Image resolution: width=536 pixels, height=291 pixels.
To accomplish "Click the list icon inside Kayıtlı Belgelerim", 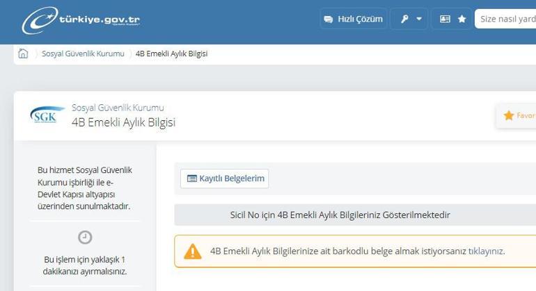I will coord(191,178).
